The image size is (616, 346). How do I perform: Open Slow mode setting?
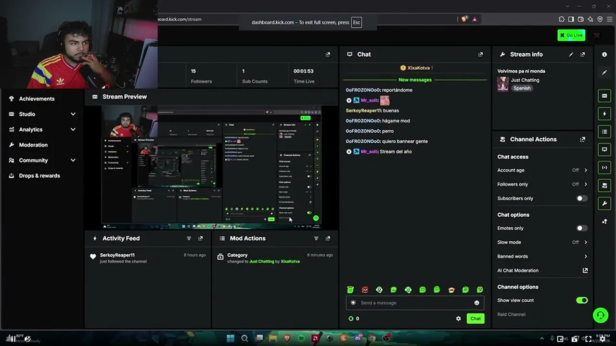[542, 242]
